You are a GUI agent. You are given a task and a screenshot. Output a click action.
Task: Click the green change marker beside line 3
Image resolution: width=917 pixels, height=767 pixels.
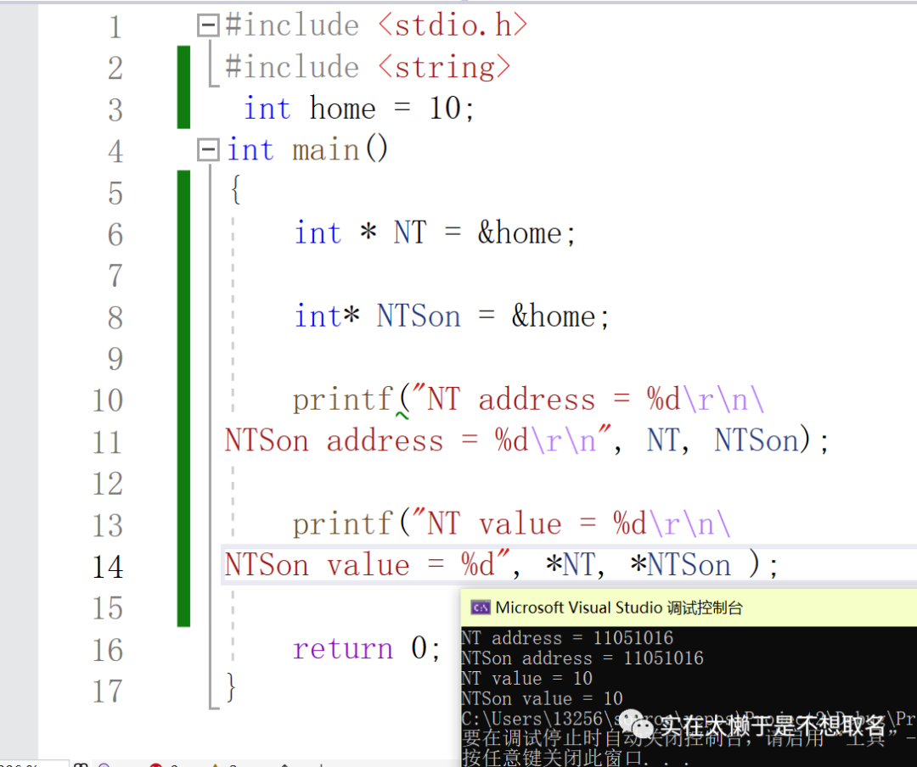pyautogui.click(x=183, y=109)
